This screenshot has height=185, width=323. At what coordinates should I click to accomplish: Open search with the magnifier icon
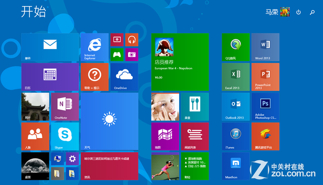pos(312,12)
